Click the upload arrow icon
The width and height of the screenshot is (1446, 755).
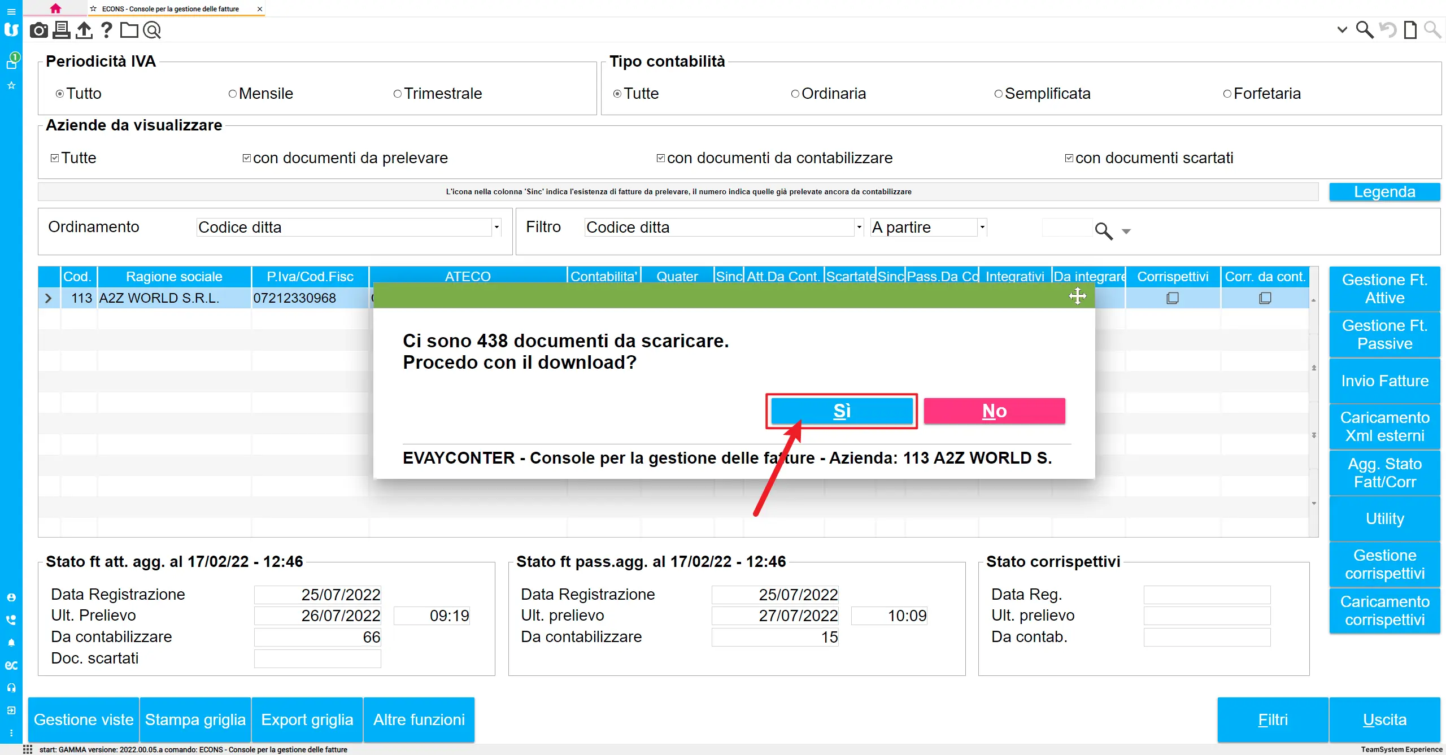[x=84, y=30]
